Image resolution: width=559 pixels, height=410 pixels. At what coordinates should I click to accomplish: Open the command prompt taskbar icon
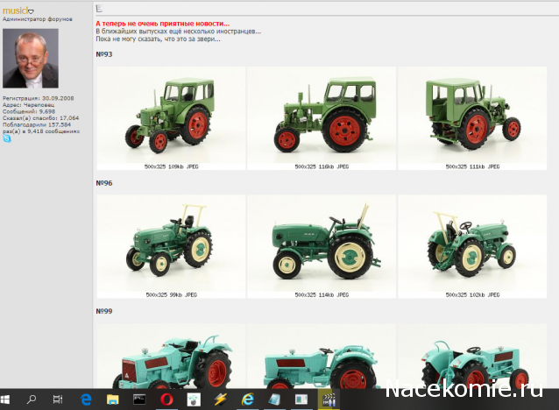(139, 399)
